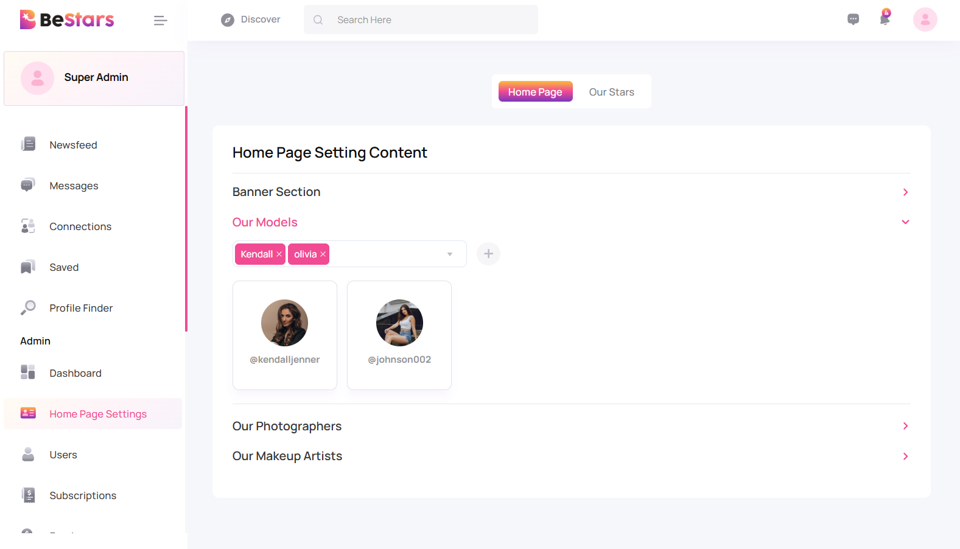Viewport: 960px width, 549px height.
Task: Open the Newsfeed section
Action: pyautogui.click(x=73, y=144)
